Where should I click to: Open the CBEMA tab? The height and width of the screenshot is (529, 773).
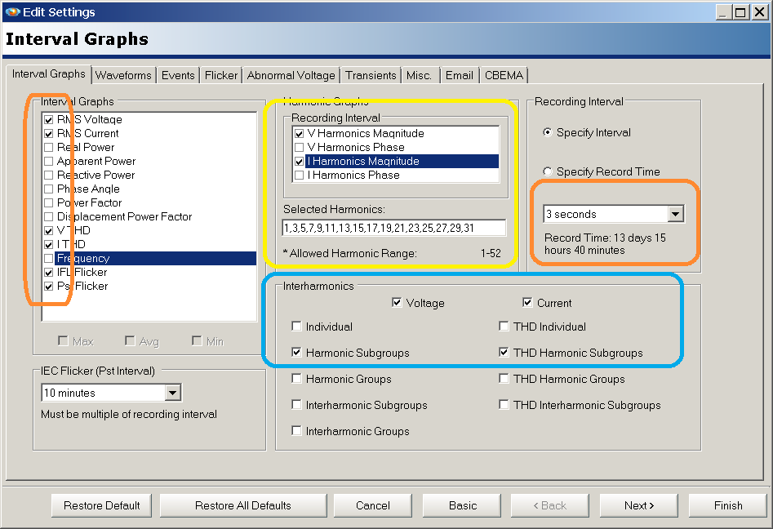click(504, 74)
